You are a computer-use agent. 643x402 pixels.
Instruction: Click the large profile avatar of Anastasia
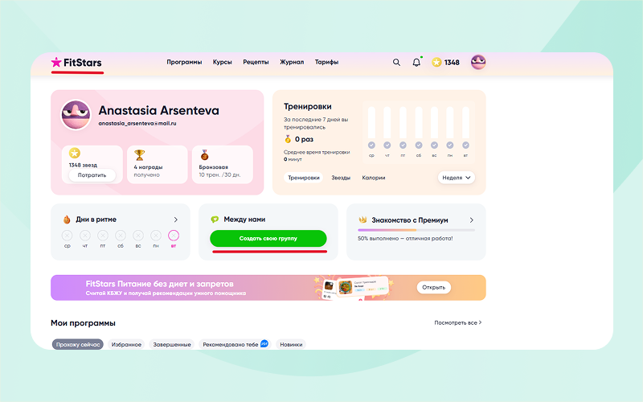76,115
